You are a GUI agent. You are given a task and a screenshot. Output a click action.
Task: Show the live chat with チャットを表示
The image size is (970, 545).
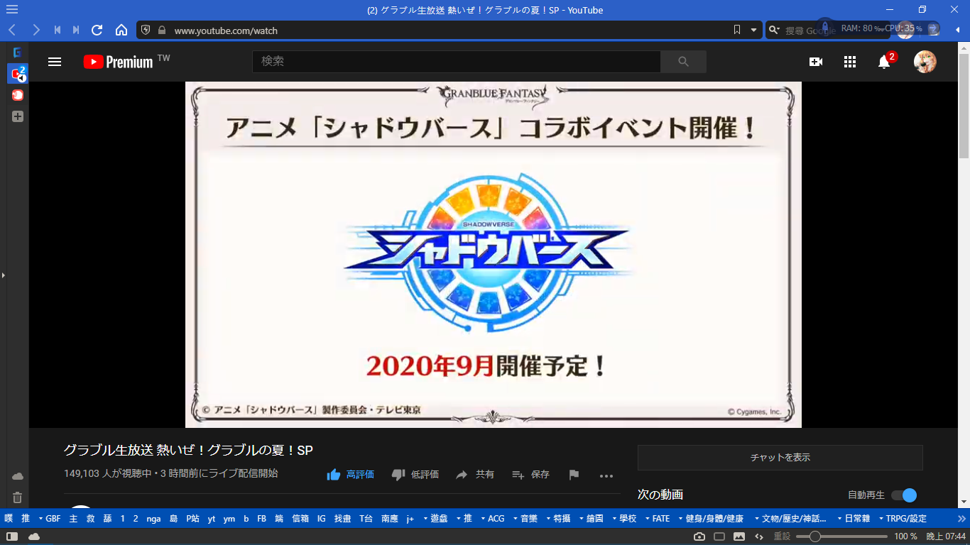pyautogui.click(x=780, y=458)
